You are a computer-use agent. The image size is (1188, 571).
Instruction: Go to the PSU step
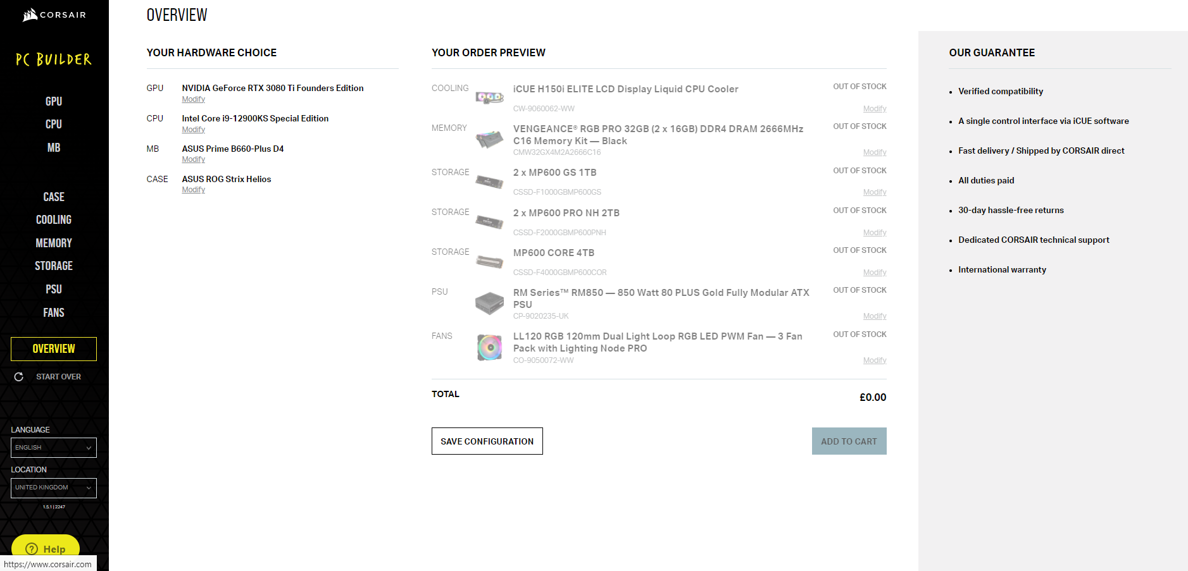(x=54, y=289)
